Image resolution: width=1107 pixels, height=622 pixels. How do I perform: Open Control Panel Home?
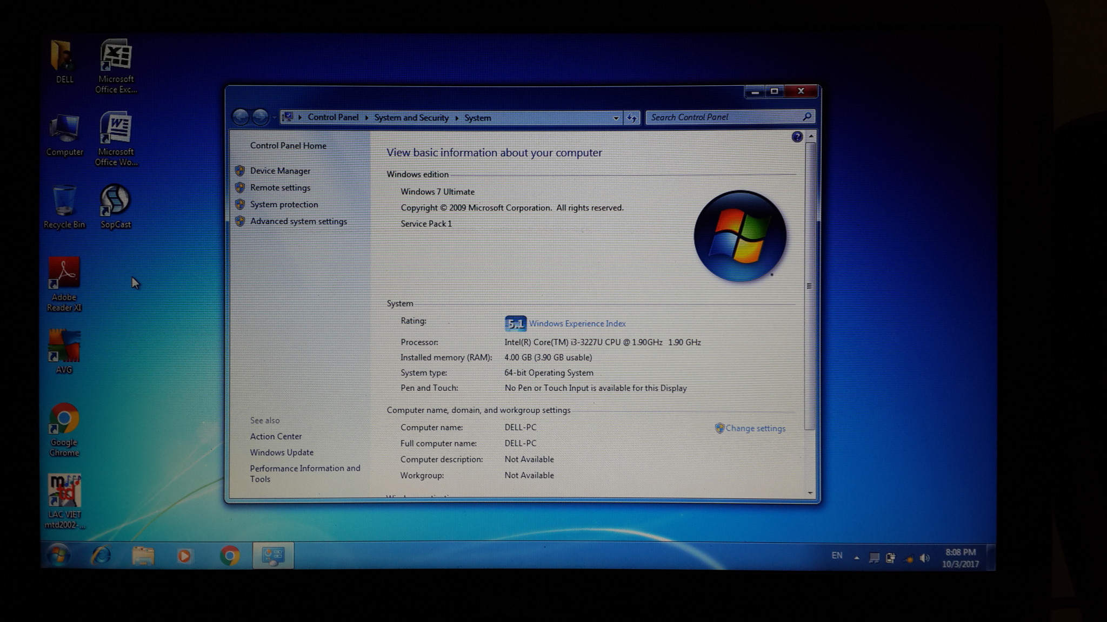pos(288,146)
